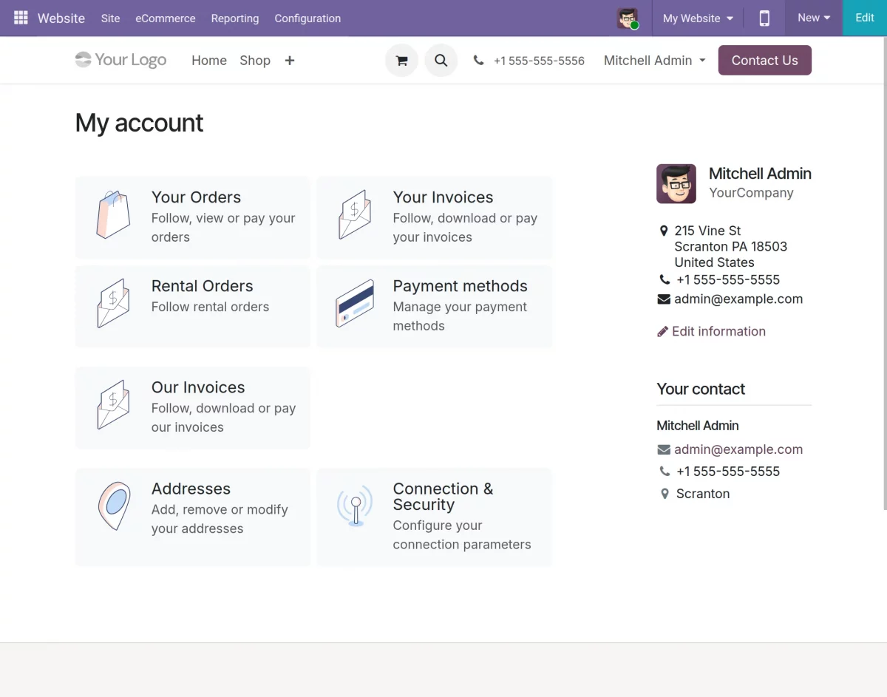Click 'Configure your connection parameters' text
Viewport: 887px width, 697px height.
(x=462, y=535)
